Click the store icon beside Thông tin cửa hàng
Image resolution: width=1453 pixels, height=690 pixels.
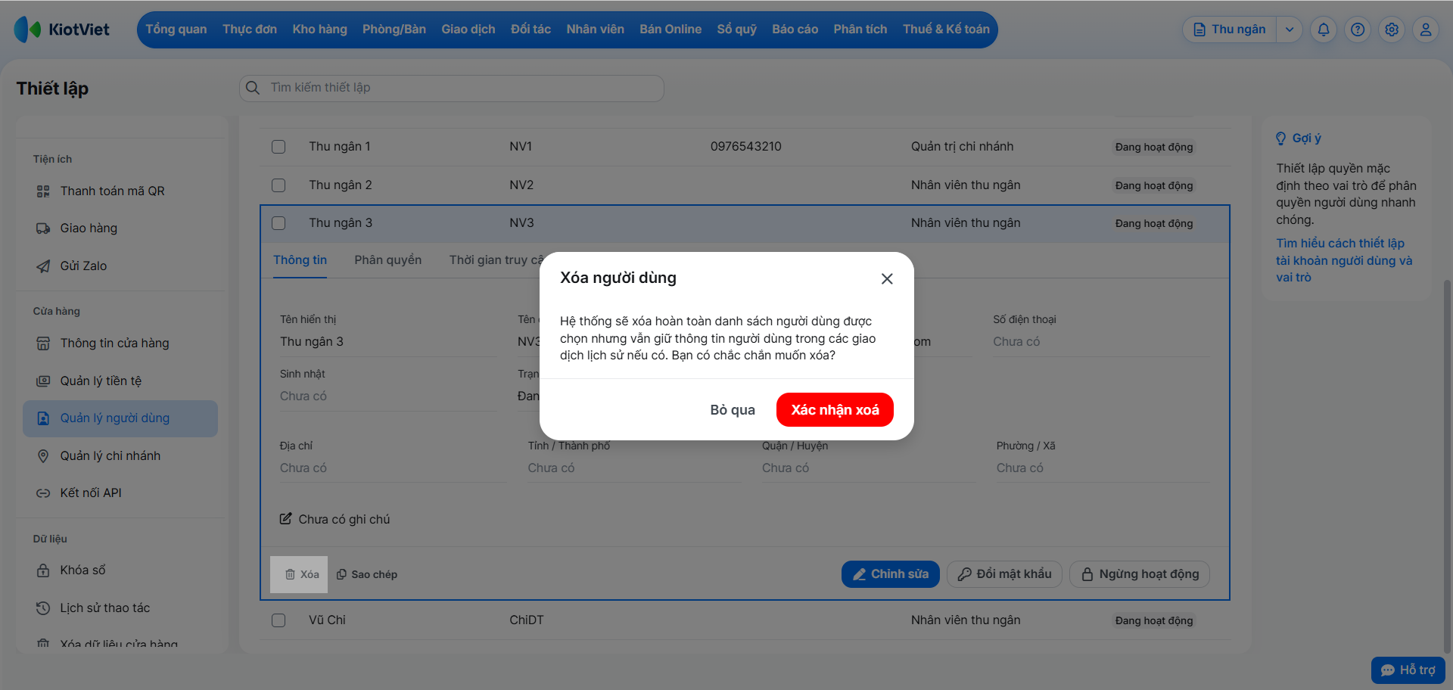(x=43, y=343)
